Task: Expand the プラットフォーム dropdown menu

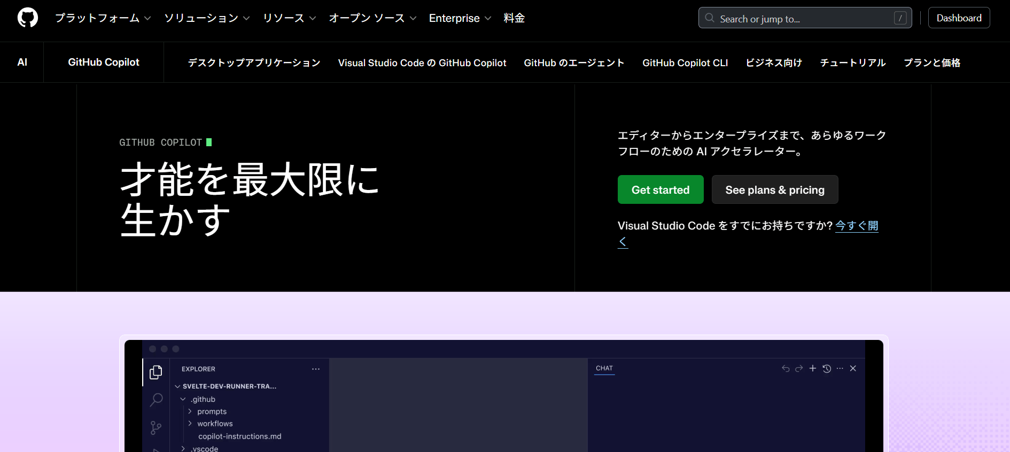Action: pos(103,18)
